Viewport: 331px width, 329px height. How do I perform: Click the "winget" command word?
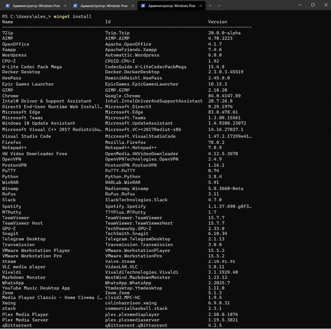pos(62,17)
